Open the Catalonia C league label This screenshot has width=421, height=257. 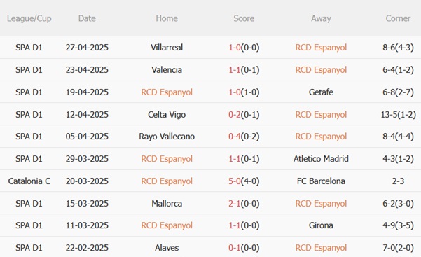(x=29, y=181)
